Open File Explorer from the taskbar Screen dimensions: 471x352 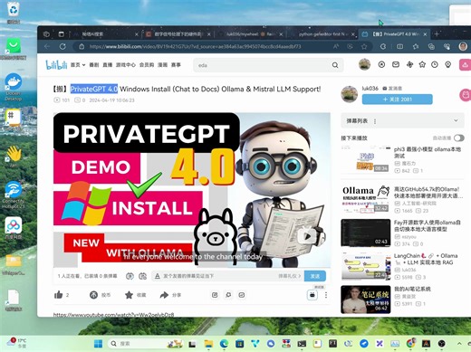click(x=208, y=343)
